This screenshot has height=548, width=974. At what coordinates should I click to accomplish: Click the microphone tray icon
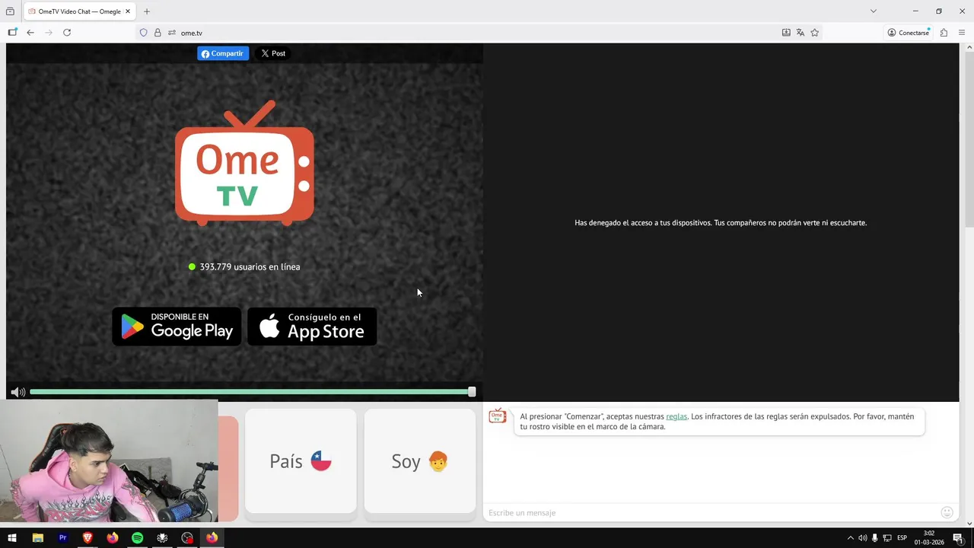[875, 538]
